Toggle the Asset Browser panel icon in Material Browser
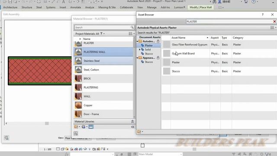 pyautogui.click(x=91, y=127)
